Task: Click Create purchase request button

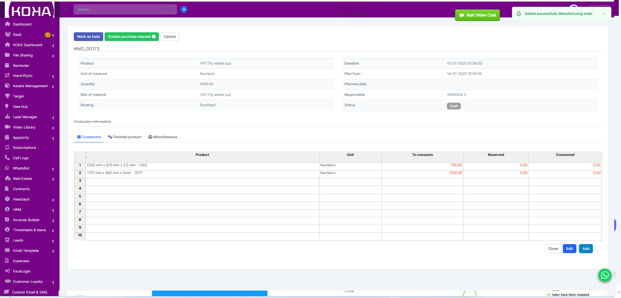Action: point(131,36)
